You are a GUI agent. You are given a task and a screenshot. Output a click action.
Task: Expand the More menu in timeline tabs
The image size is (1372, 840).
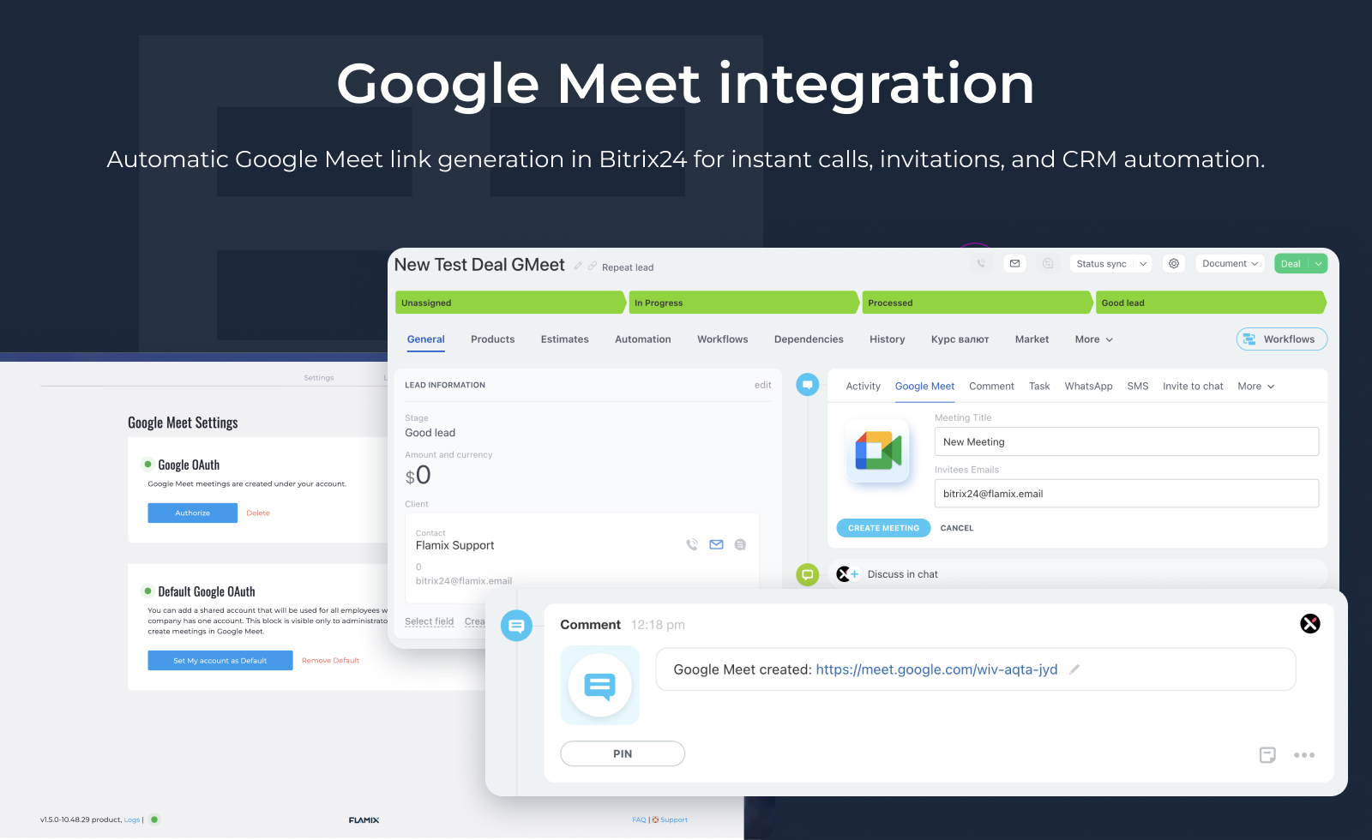point(1255,387)
